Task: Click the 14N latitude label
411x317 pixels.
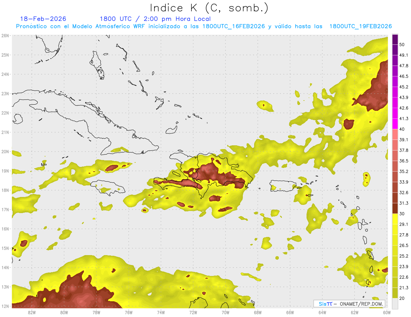Action: (x=5, y=267)
